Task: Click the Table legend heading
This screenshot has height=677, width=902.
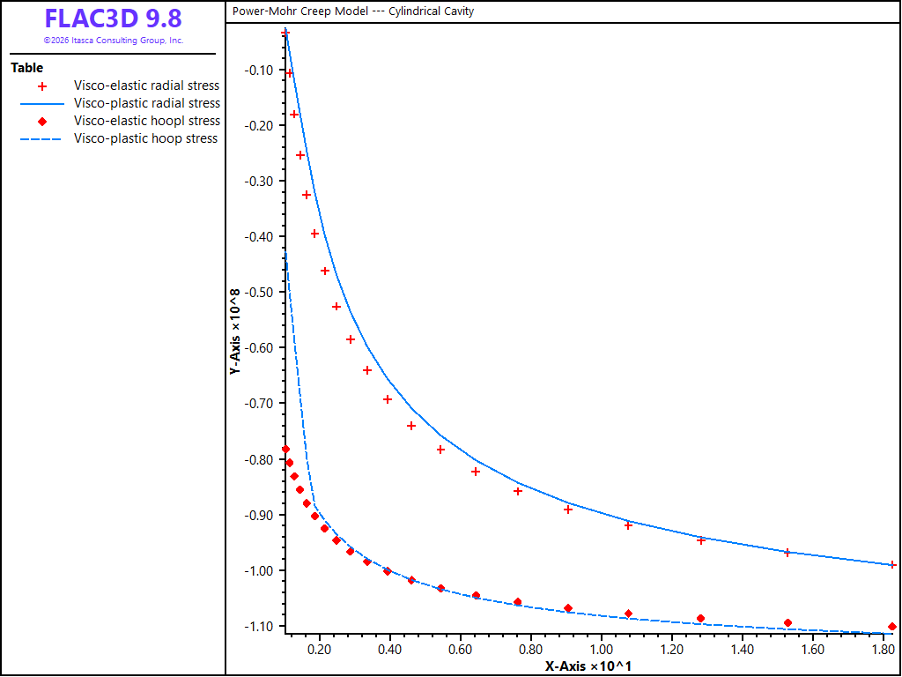Action: point(27,68)
